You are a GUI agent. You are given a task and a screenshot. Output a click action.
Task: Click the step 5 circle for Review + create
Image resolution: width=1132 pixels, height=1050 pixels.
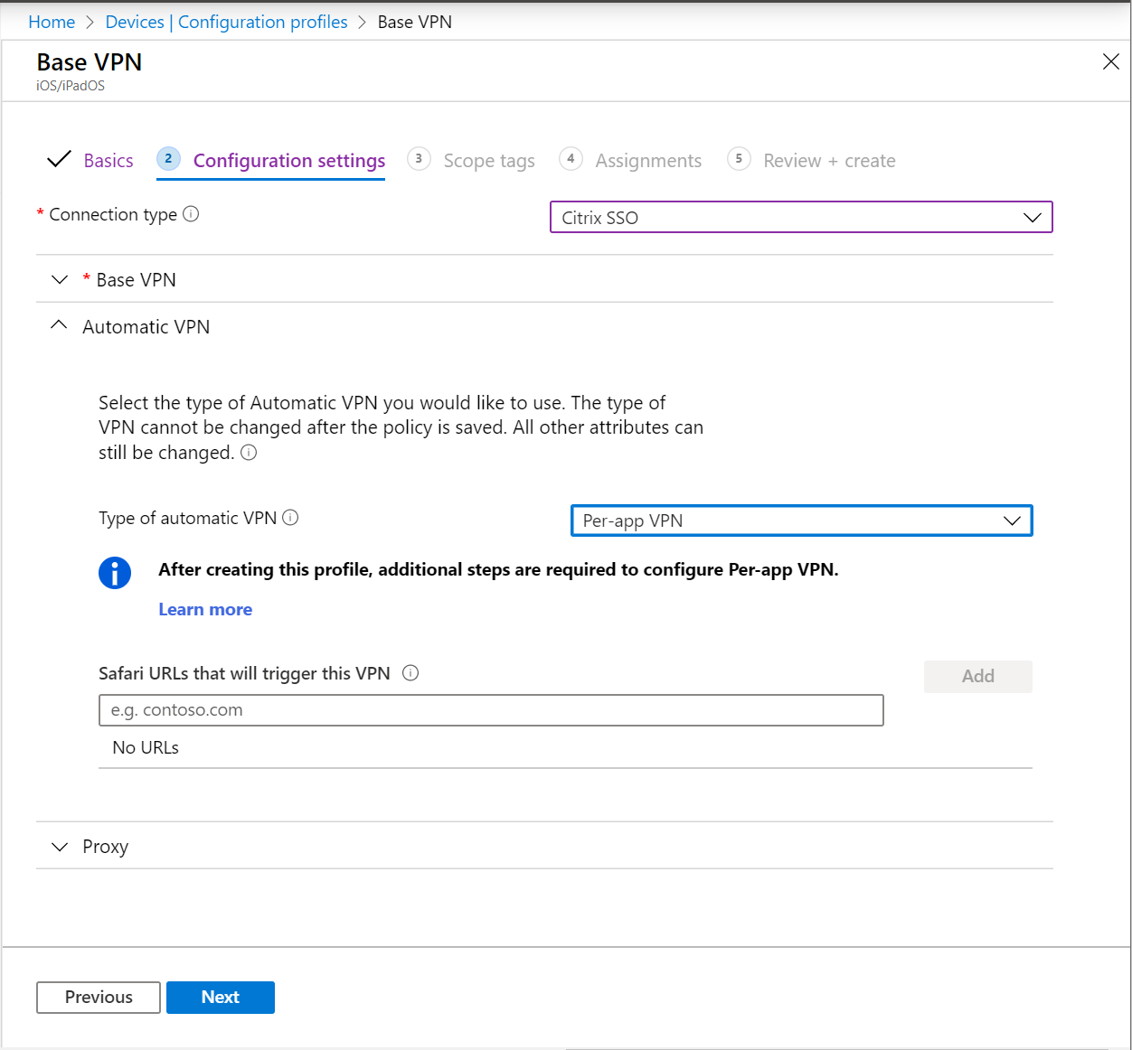739,159
